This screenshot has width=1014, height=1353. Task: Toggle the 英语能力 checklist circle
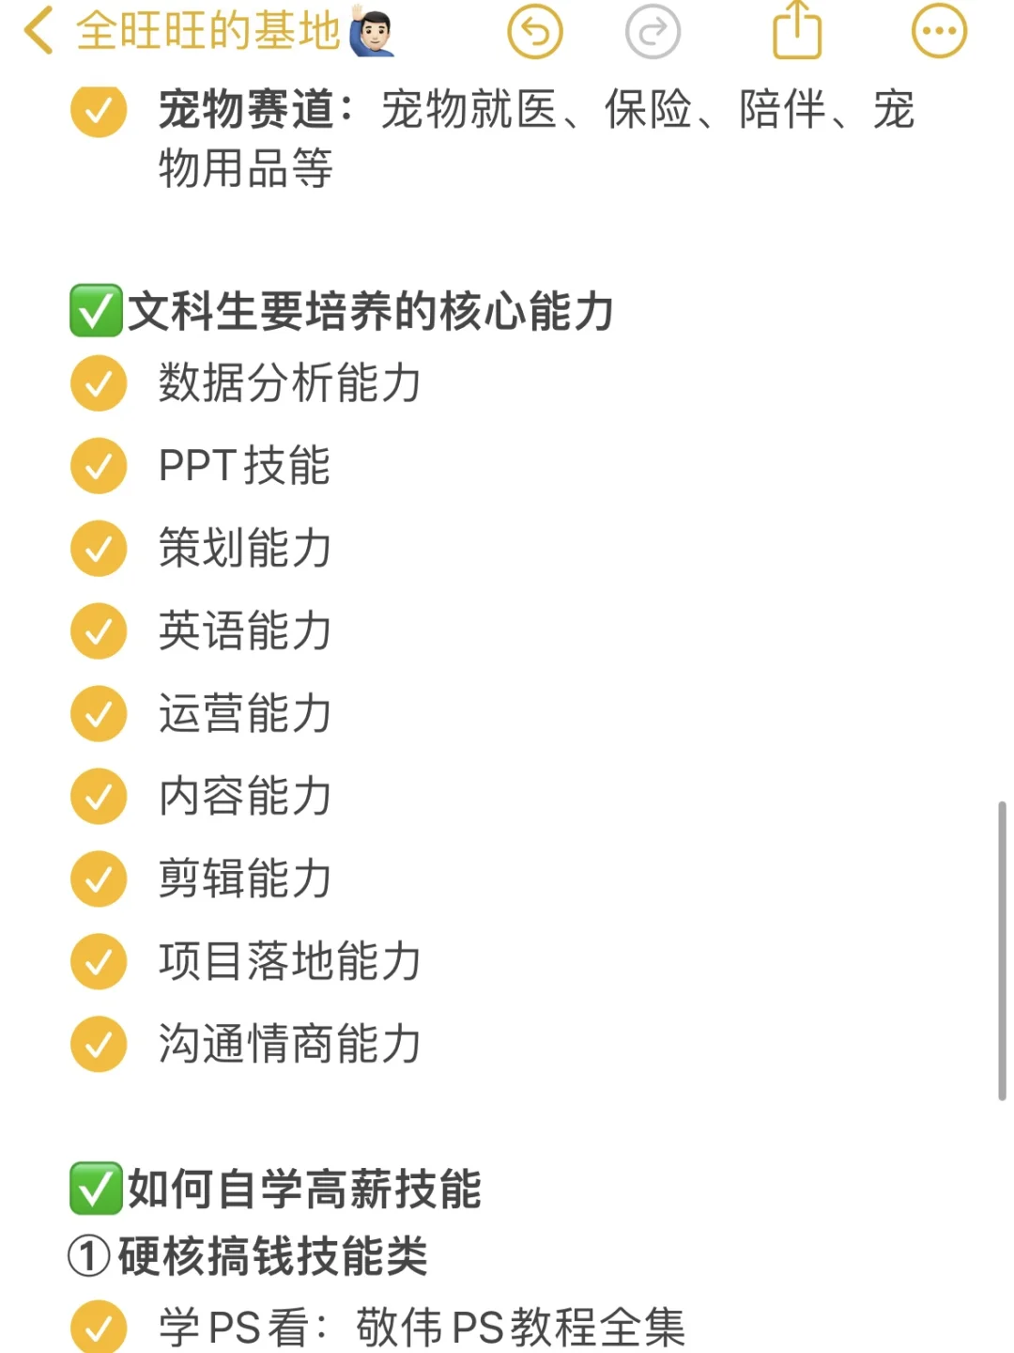99,631
